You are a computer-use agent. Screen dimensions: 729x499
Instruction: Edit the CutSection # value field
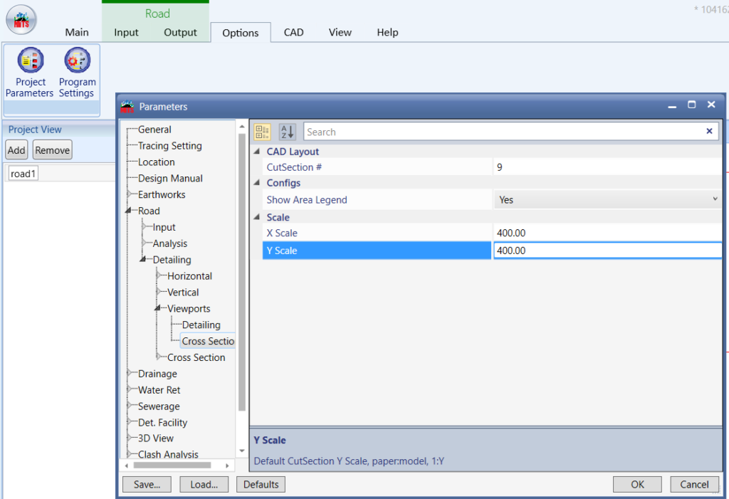(608, 167)
